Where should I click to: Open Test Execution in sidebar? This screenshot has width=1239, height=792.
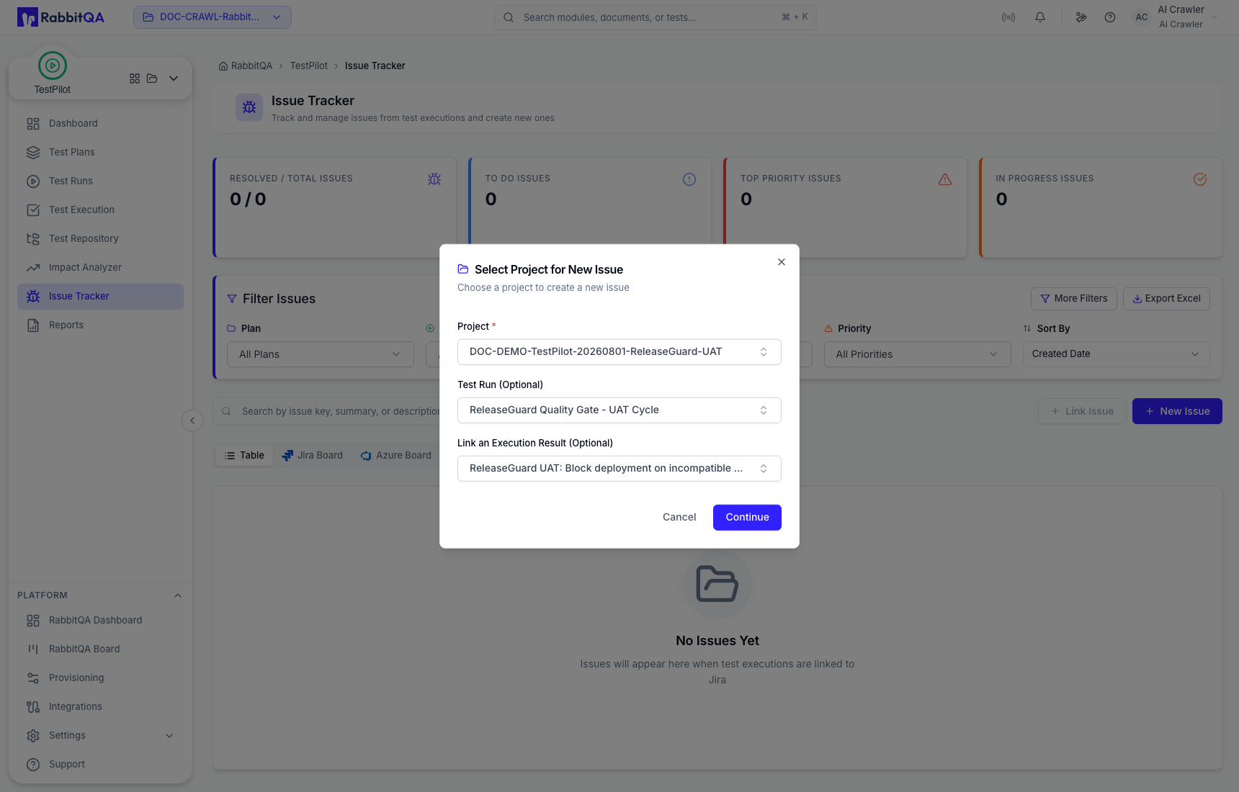(100, 210)
